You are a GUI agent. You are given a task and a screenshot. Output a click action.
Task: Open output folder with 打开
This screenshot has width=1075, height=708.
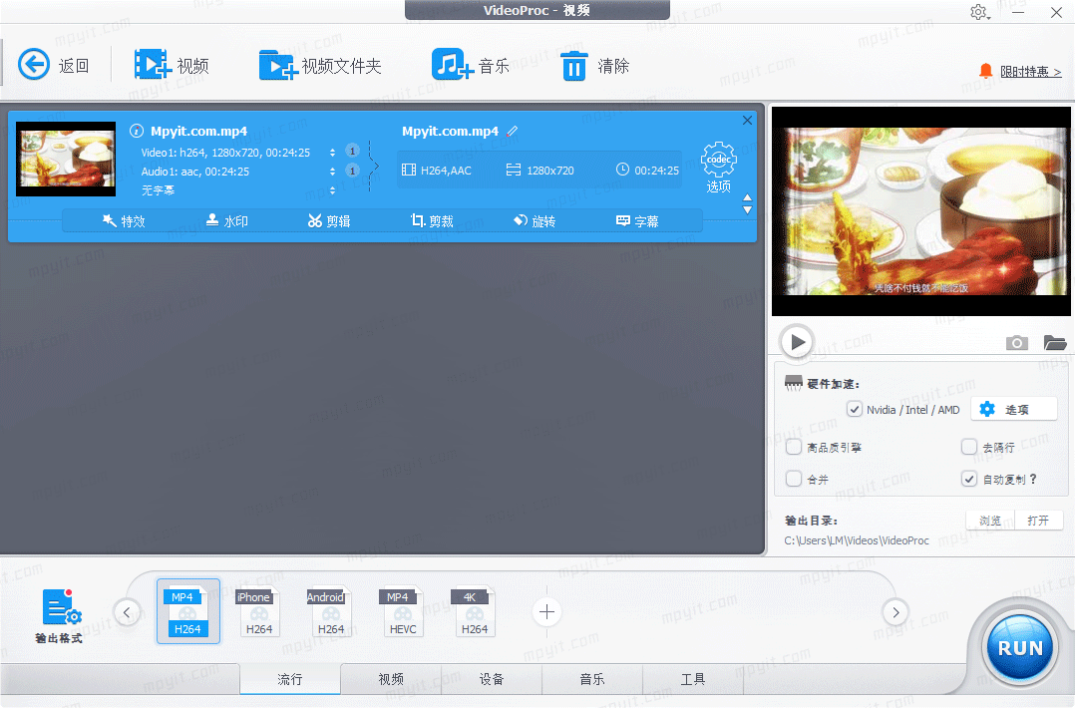point(1039,521)
